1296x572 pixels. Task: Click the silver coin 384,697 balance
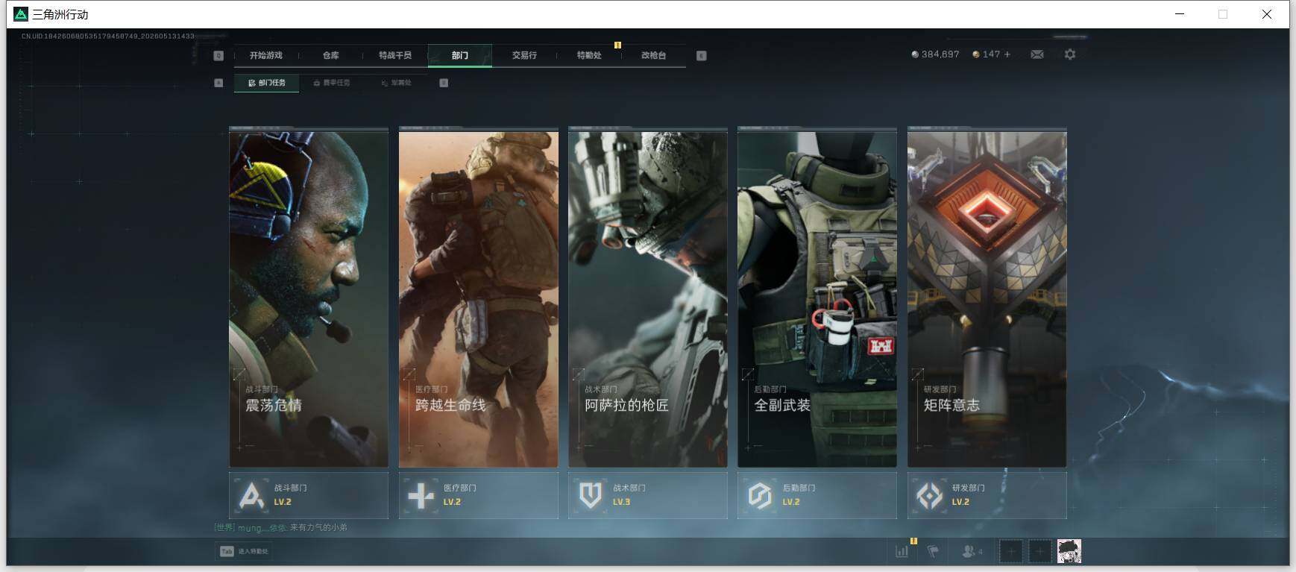pyautogui.click(x=935, y=54)
